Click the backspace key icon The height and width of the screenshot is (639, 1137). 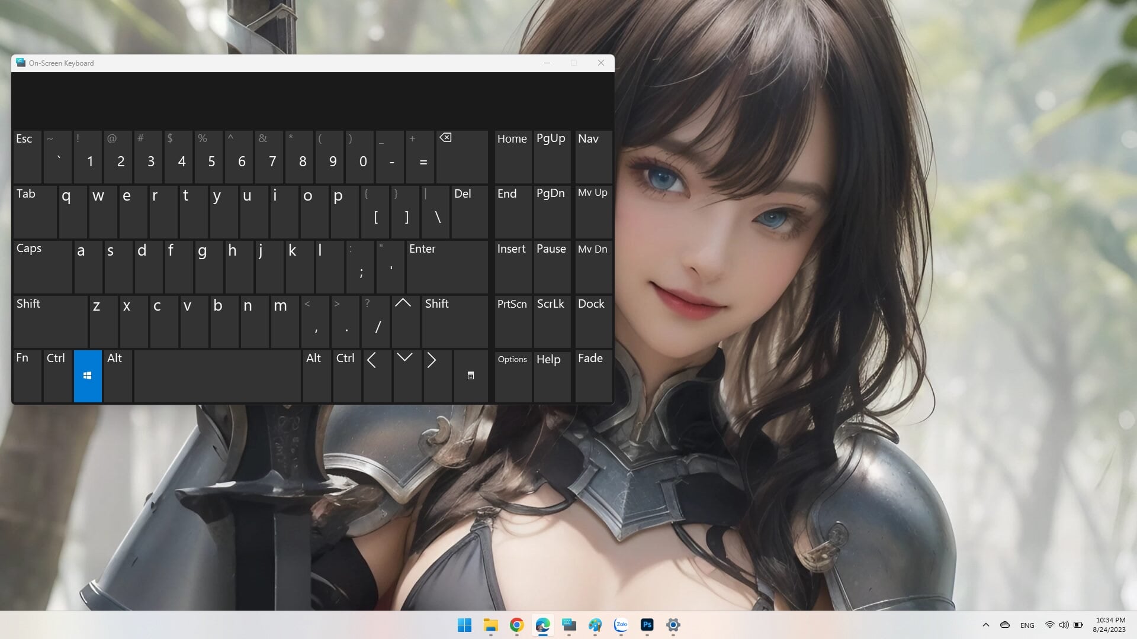pyautogui.click(x=445, y=138)
